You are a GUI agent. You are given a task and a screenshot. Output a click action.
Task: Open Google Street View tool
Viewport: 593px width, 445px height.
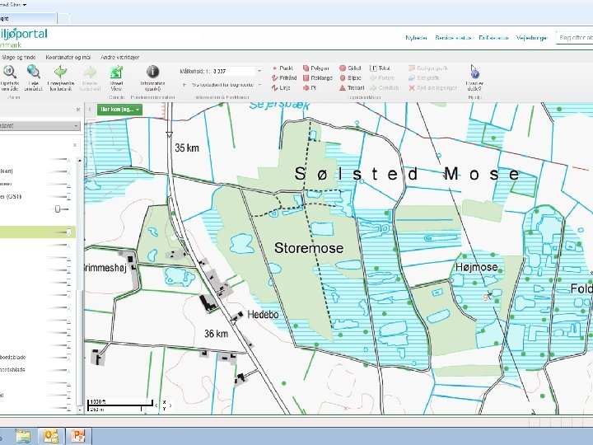(116, 72)
